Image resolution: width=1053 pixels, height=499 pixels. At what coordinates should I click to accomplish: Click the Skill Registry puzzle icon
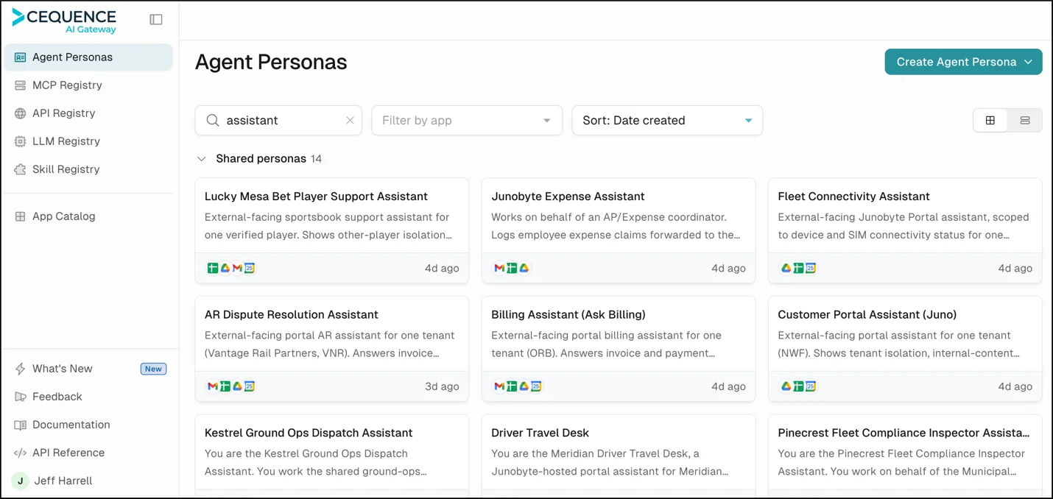coord(20,169)
